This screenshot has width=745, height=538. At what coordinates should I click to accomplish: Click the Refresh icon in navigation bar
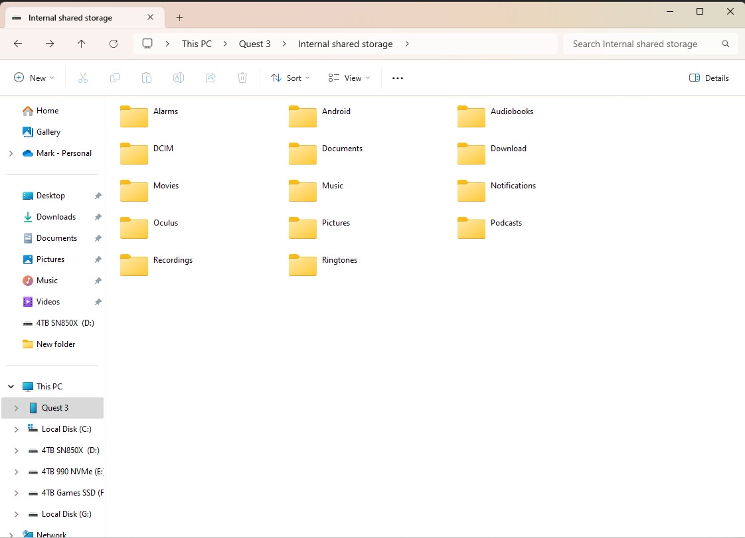click(x=114, y=44)
